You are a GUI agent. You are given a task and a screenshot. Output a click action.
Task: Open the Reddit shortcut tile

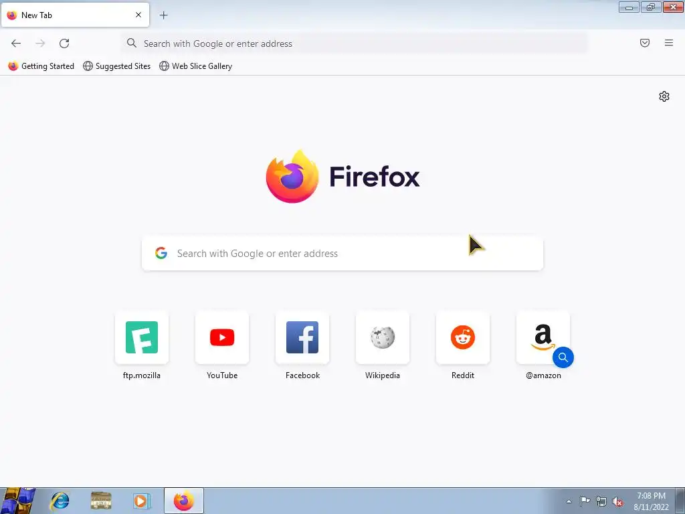click(463, 337)
